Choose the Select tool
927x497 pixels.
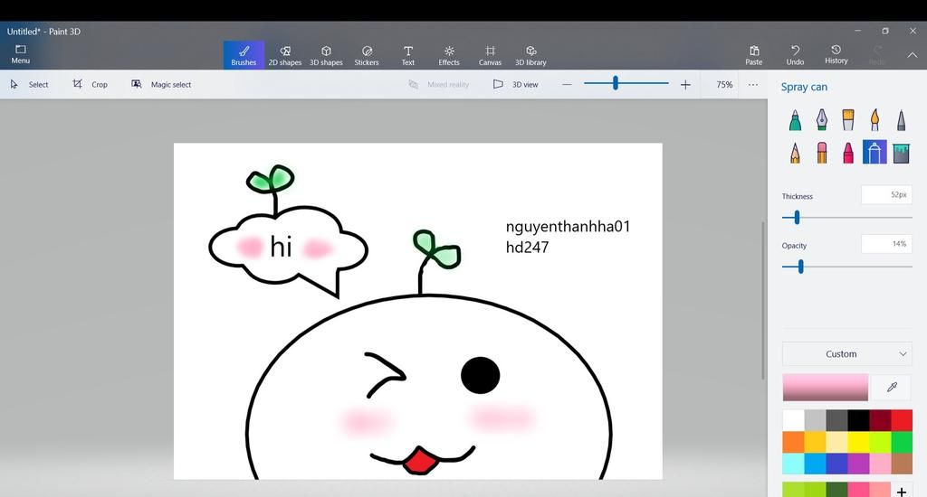29,84
